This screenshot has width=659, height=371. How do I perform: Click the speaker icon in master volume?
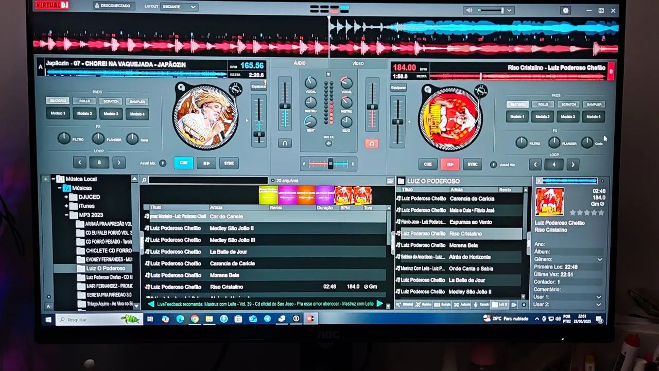(x=469, y=10)
